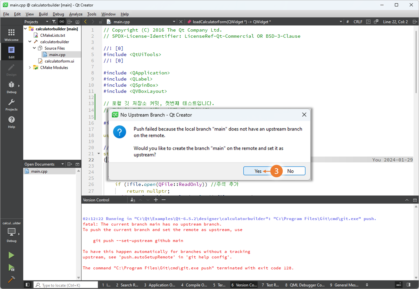Select CMakeLists.txt in project tree
419x289 pixels.
(53, 35)
